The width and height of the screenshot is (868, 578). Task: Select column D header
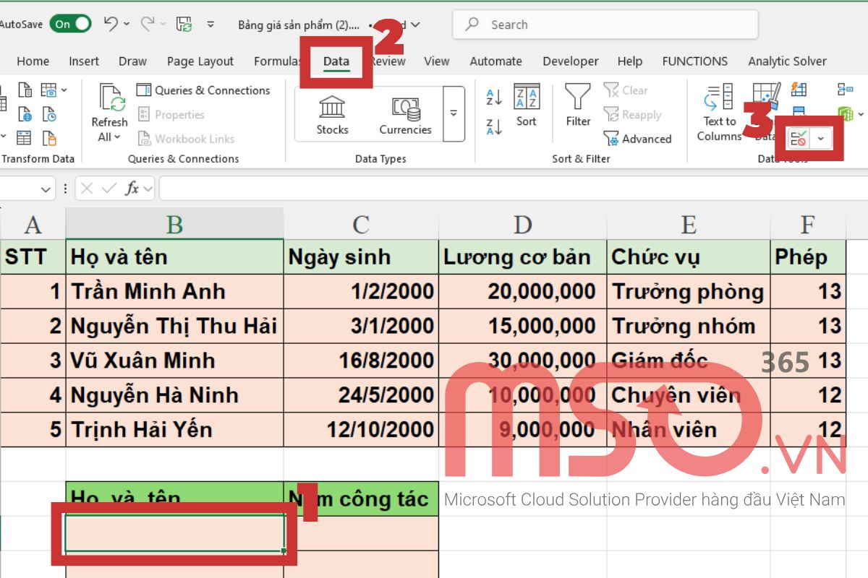pos(522,225)
